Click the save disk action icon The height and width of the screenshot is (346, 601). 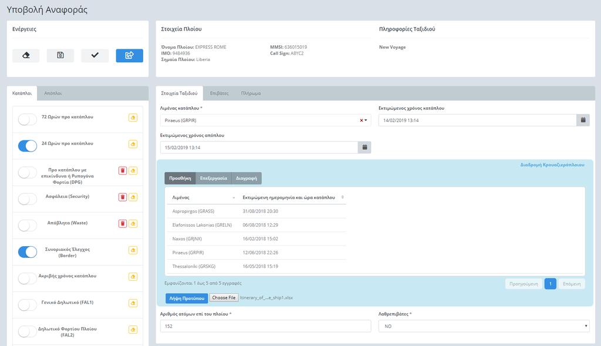(x=60, y=55)
